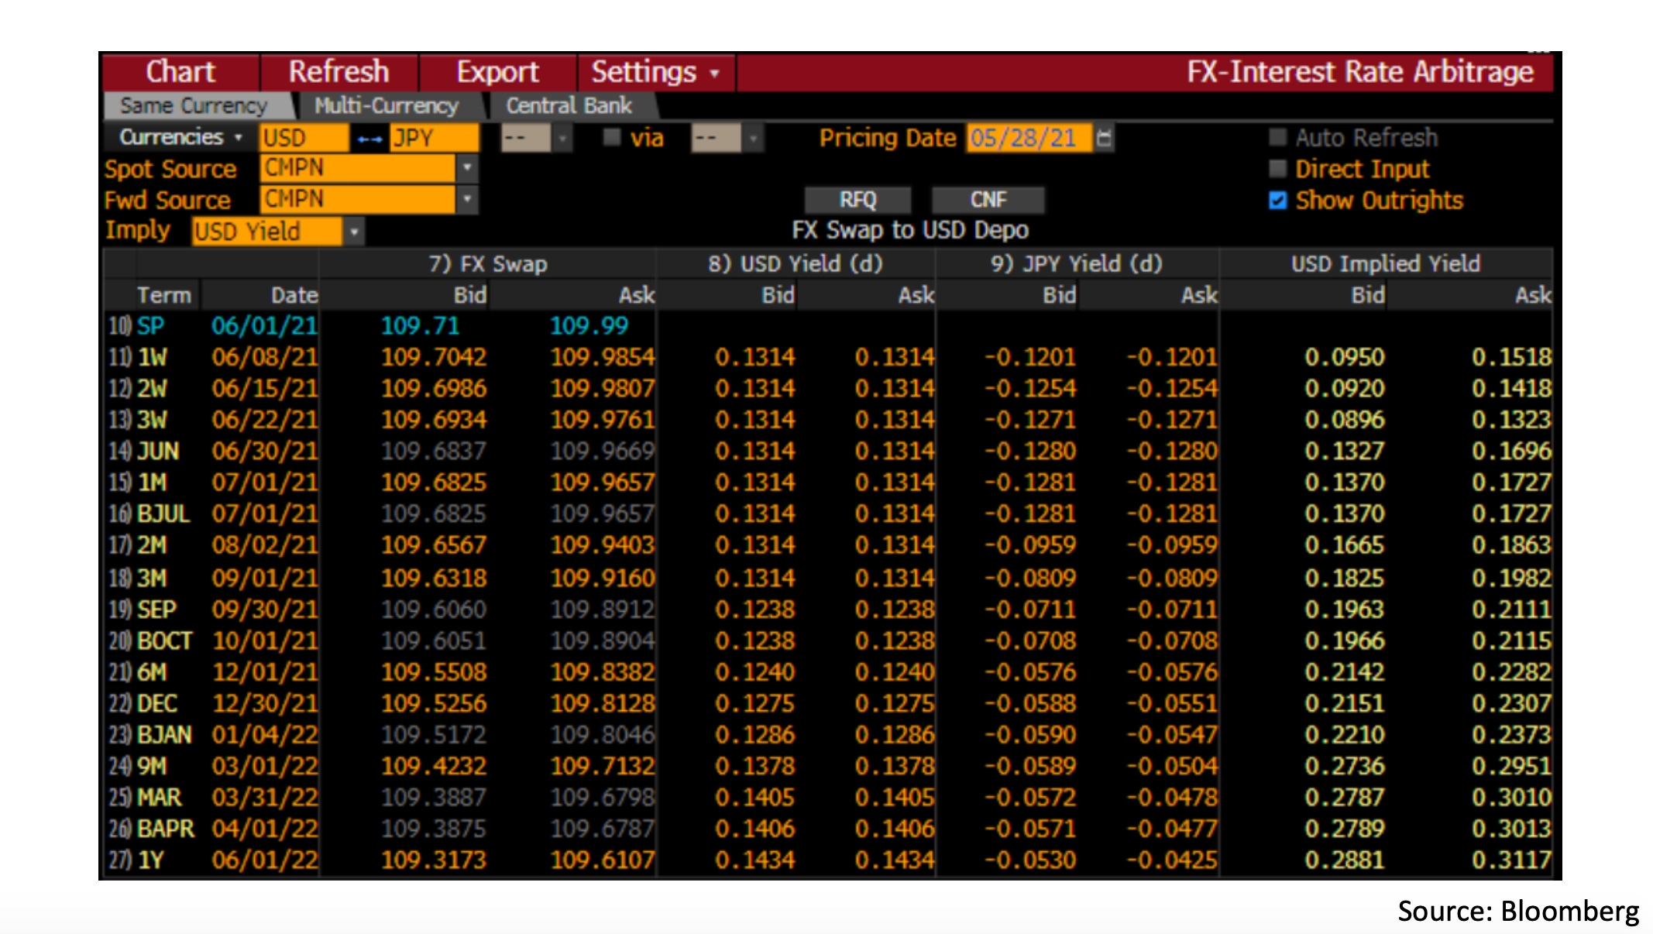Click the orange USD currency field
1653x934 pixels.
[x=303, y=139]
